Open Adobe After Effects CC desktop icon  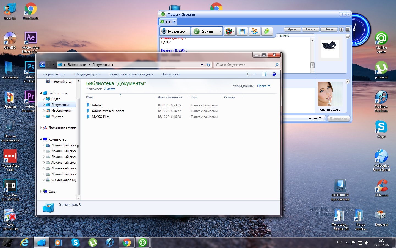(31, 42)
